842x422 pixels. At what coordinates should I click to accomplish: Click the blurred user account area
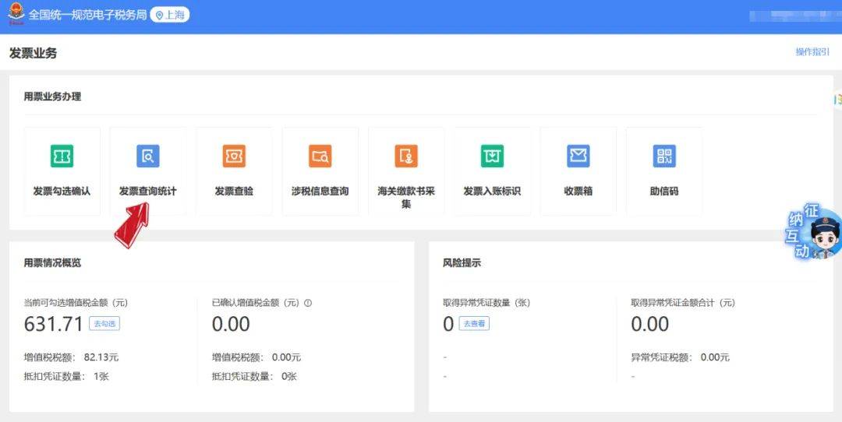(794, 16)
